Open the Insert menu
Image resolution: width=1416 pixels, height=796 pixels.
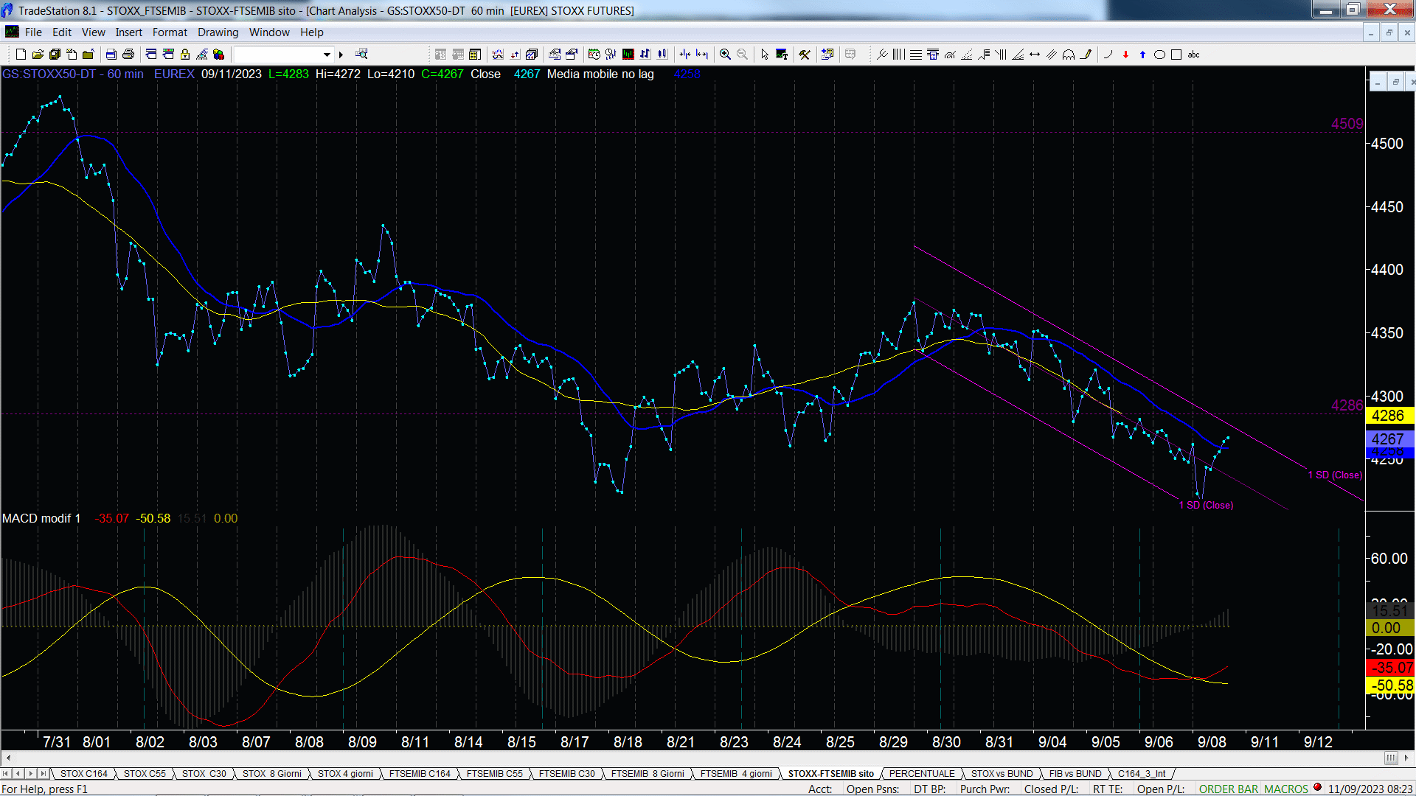click(x=129, y=32)
